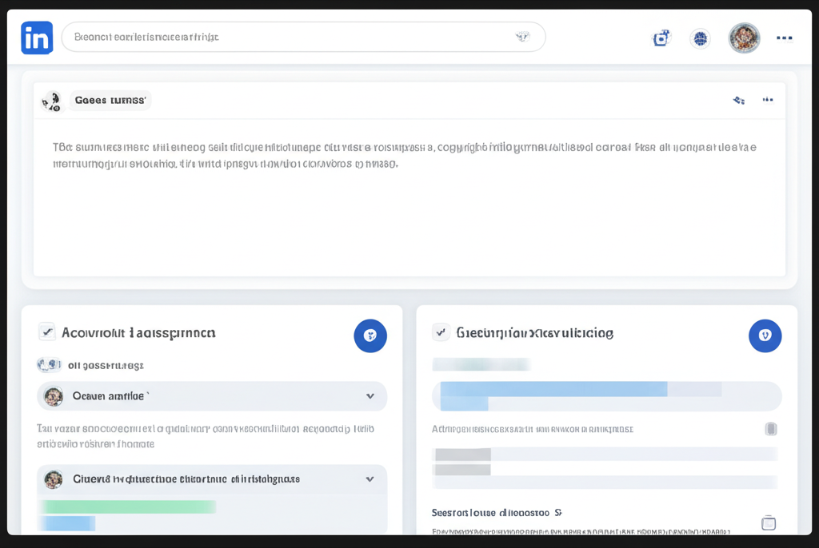
Task: Click the avatar in 'Ocauen arntlae' row
Action: click(54, 397)
